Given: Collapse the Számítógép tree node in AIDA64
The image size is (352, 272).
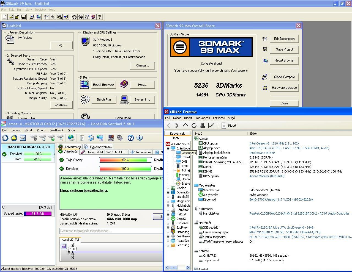Looking at the screenshot, I should pyautogui.click(x=168, y=148).
